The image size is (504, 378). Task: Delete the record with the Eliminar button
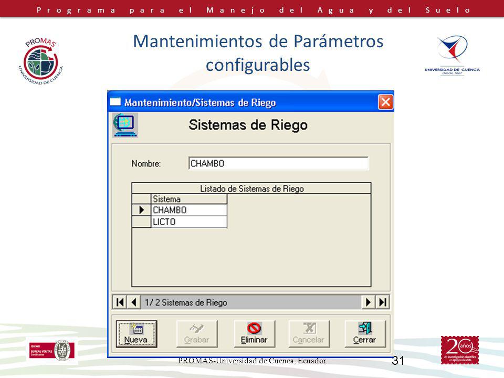[254, 334]
